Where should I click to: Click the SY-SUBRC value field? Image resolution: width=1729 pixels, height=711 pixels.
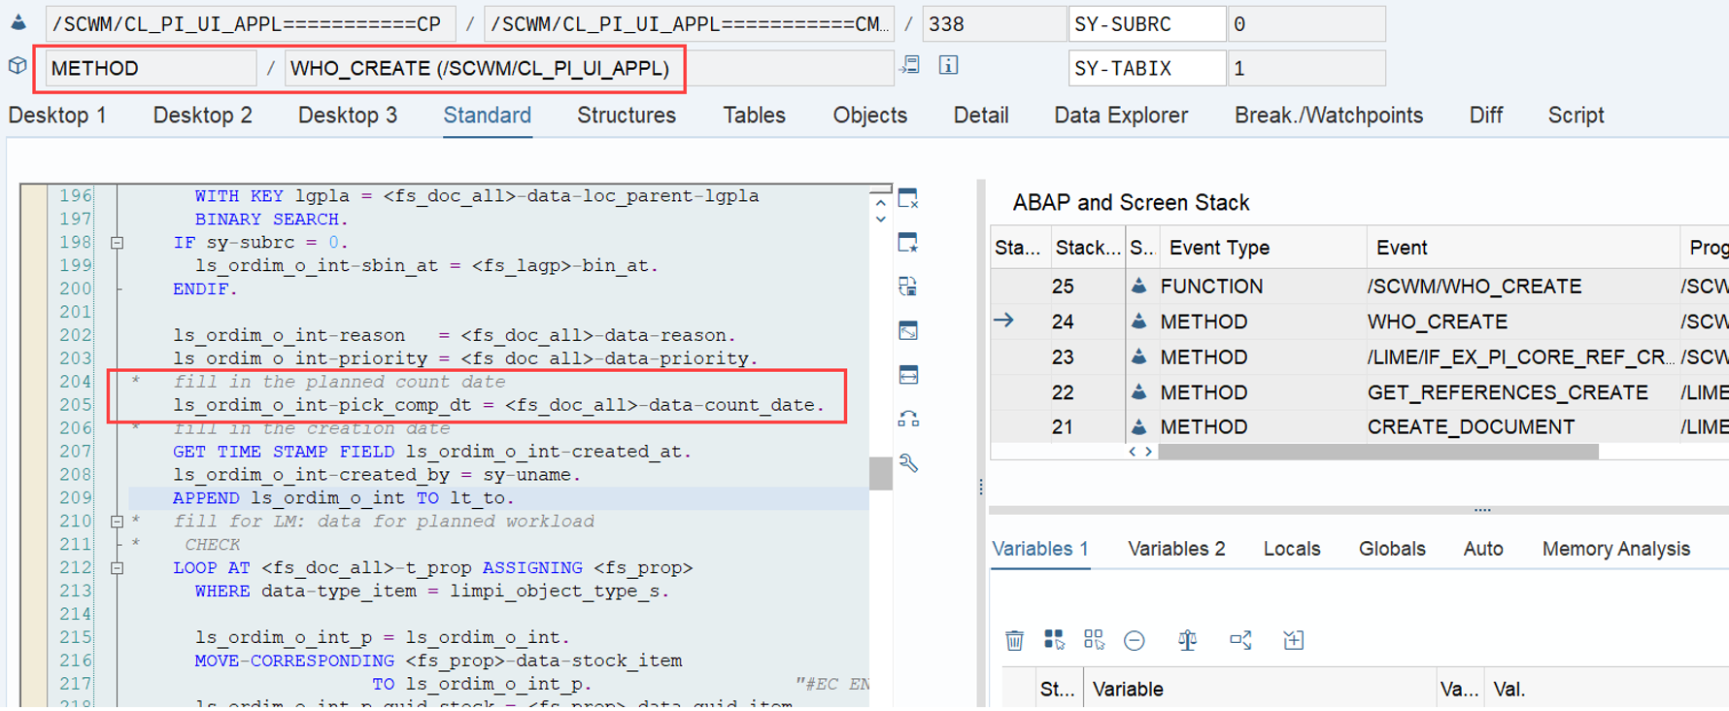pyautogui.click(x=1306, y=23)
